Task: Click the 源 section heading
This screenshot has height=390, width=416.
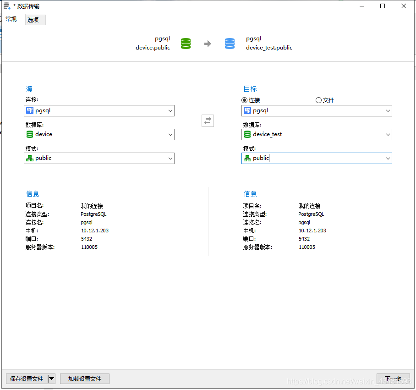Action: [x=29, y=89]
